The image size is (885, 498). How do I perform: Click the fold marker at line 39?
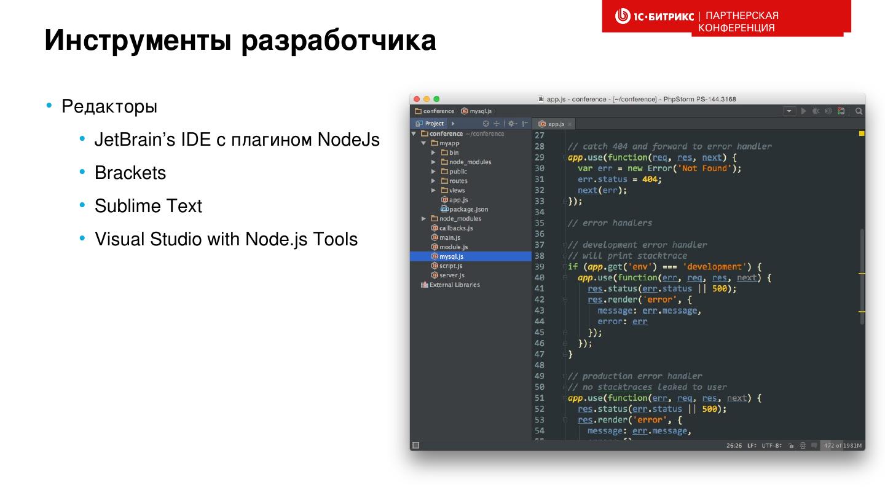pyautogui.click(x=564, y=267)
